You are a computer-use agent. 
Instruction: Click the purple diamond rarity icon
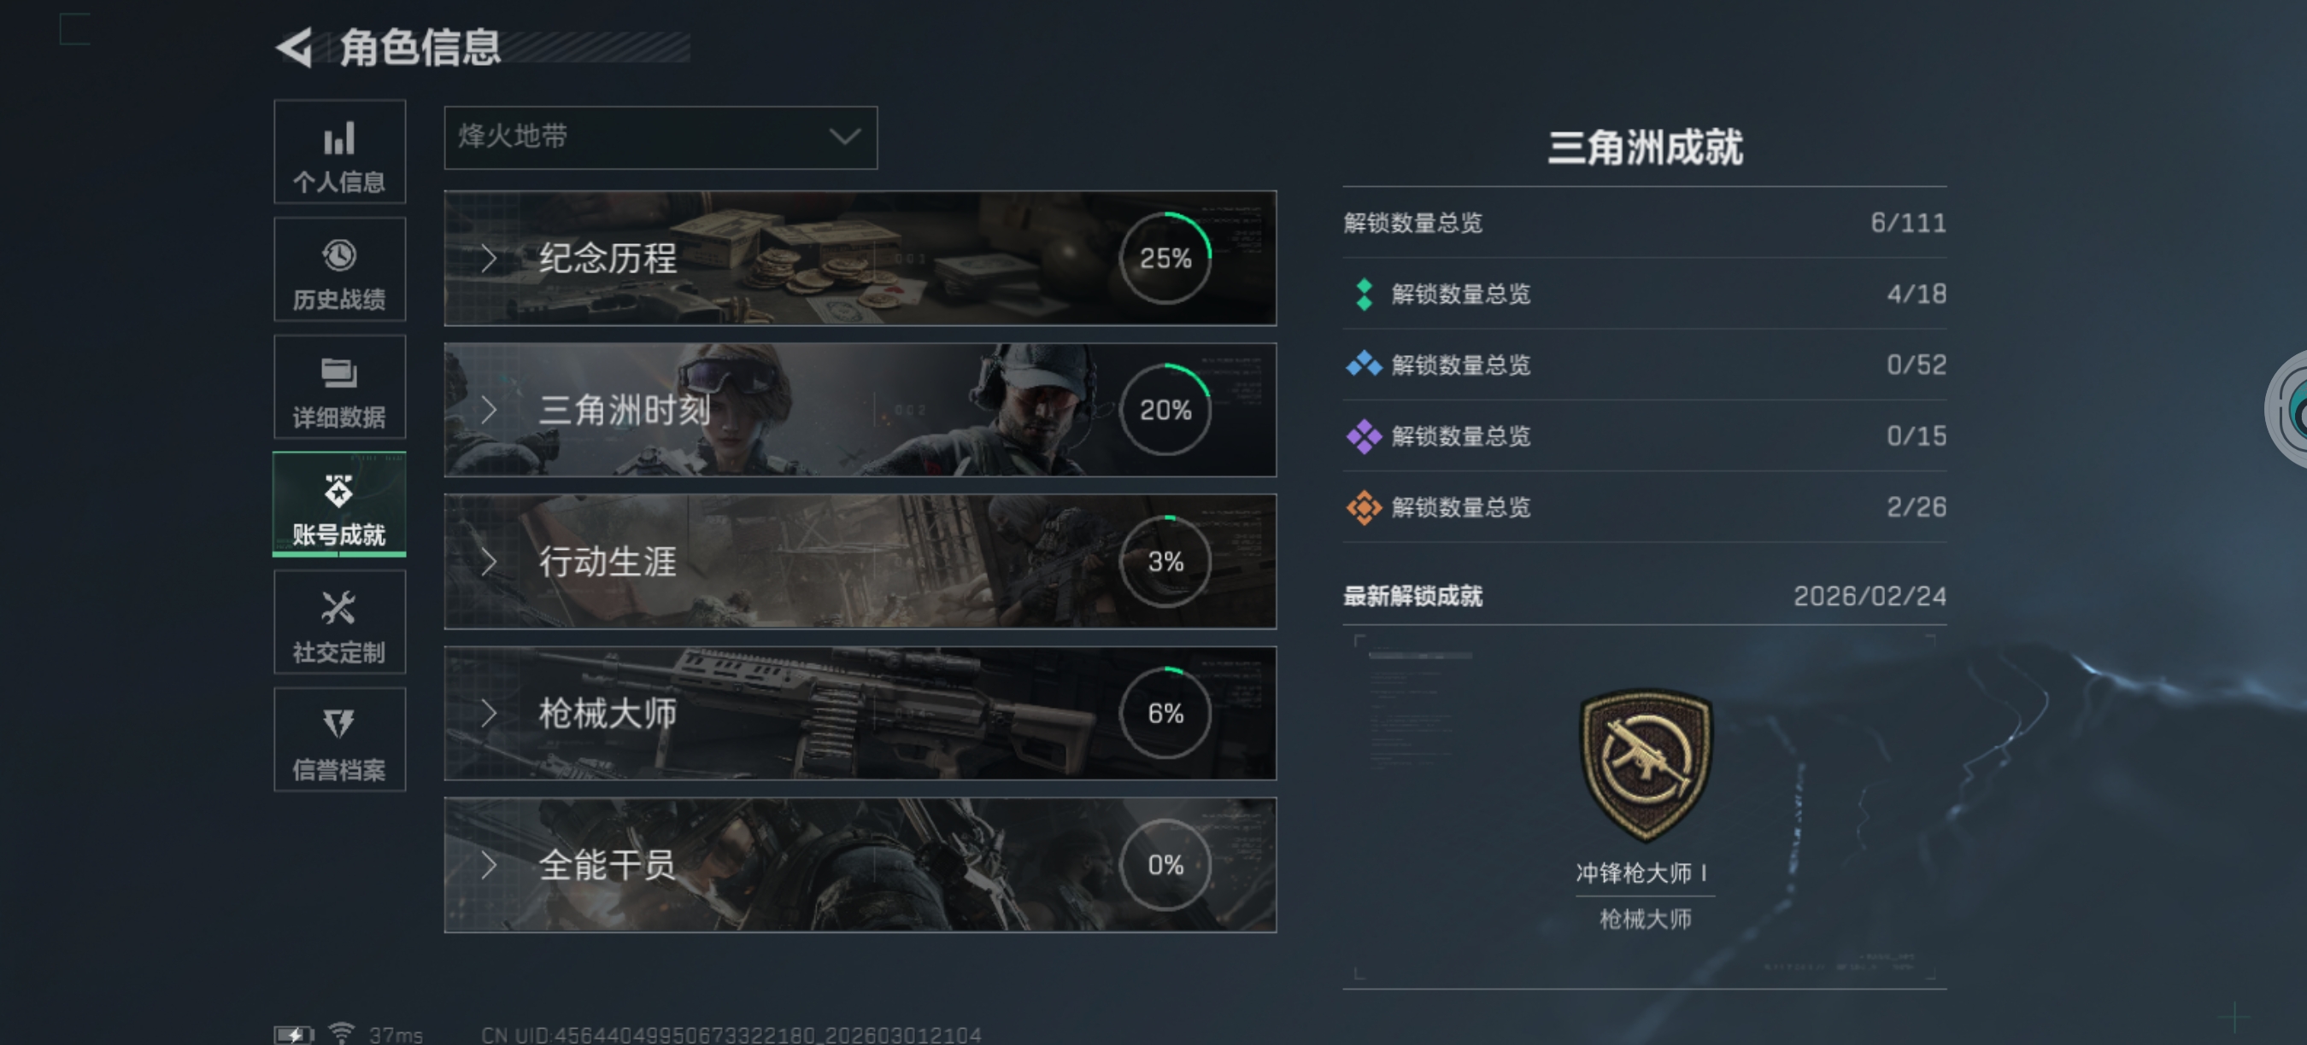click(1364, 436)
